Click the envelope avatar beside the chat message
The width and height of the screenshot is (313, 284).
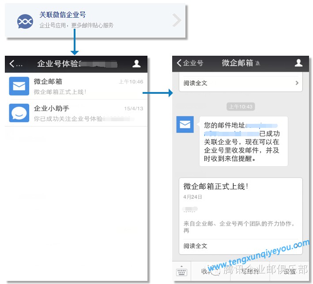[x=185, y=124]
